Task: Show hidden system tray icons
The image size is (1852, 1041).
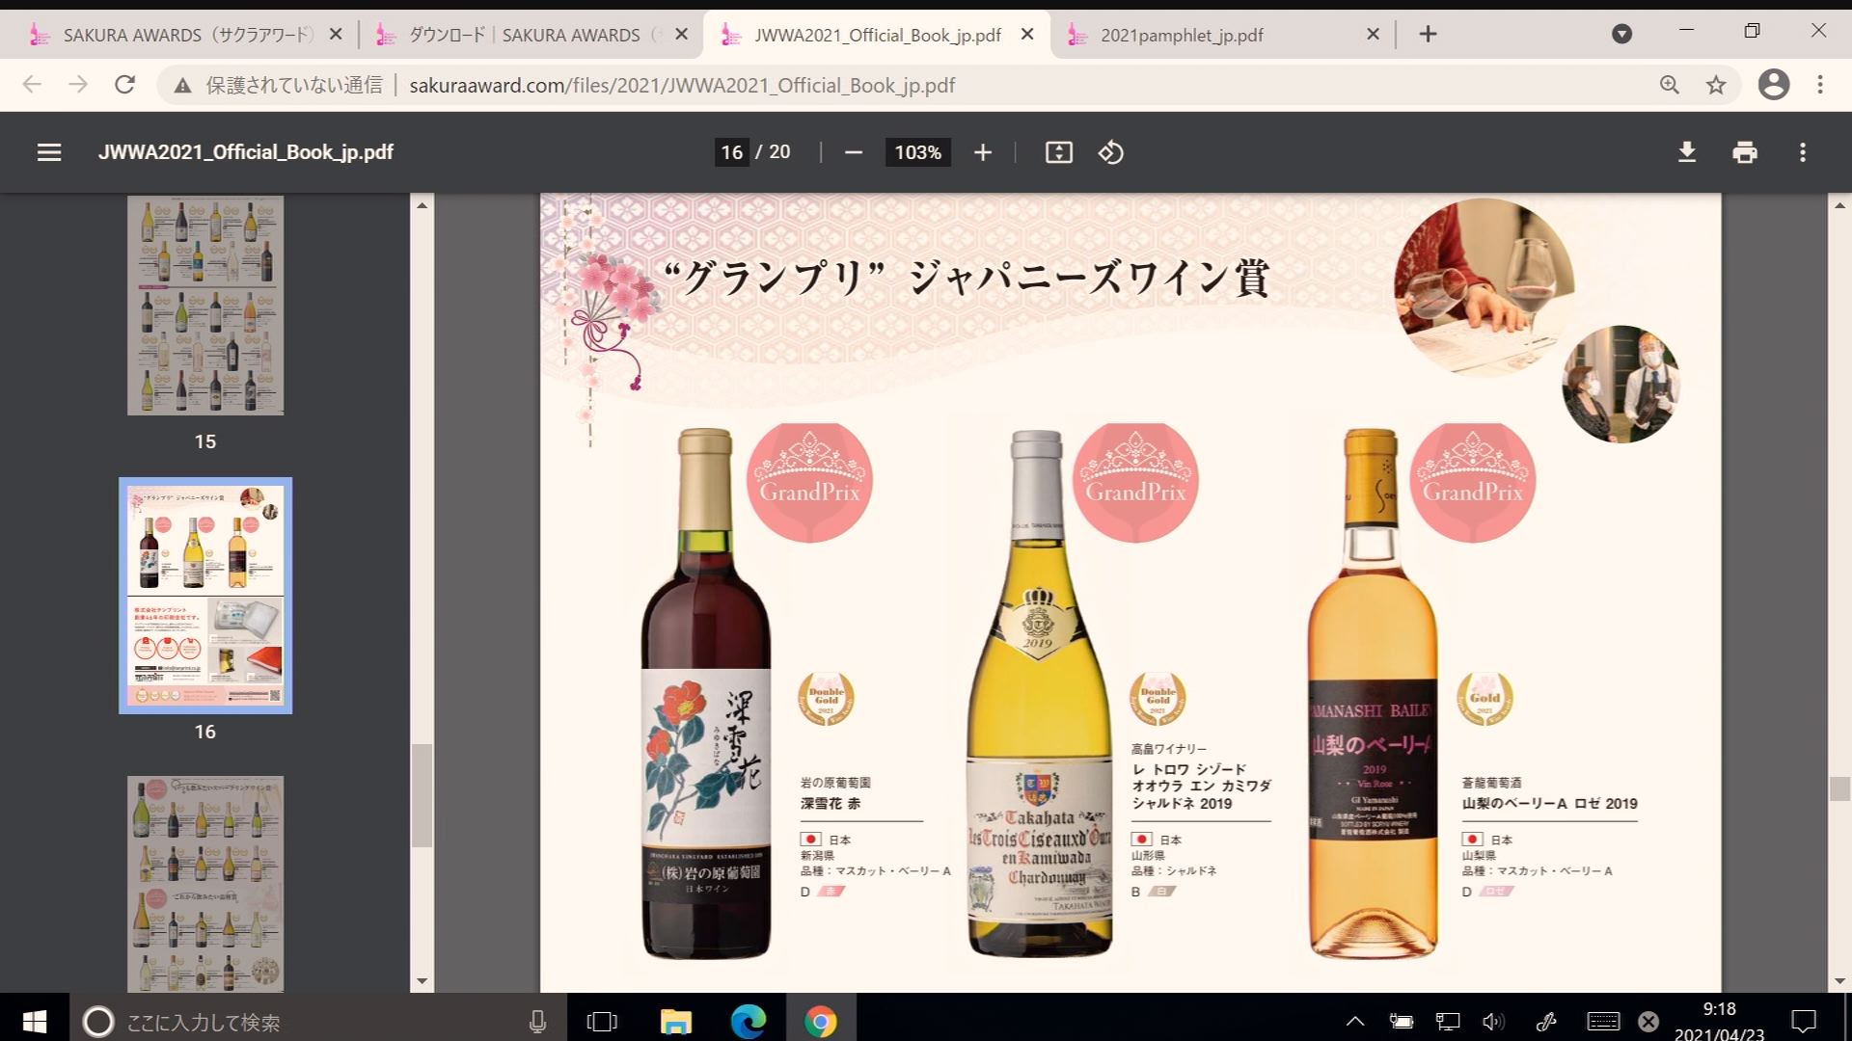Action: pyautogui.click(x=1355, y=1021)
